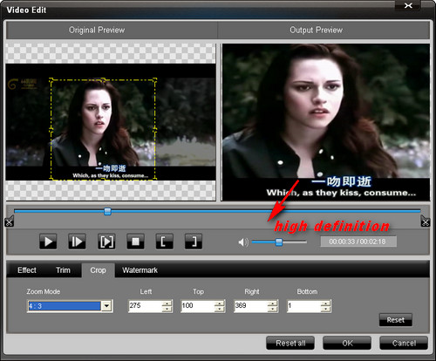Click the volume slider handle
Screen dimensions: 436x361
pyautogui.click(x=279, y=242)
